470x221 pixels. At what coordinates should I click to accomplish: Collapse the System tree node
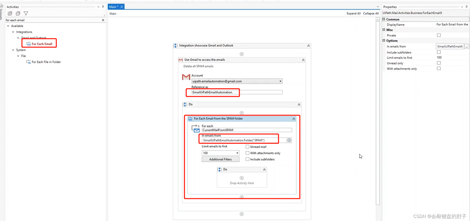point(13,50)
